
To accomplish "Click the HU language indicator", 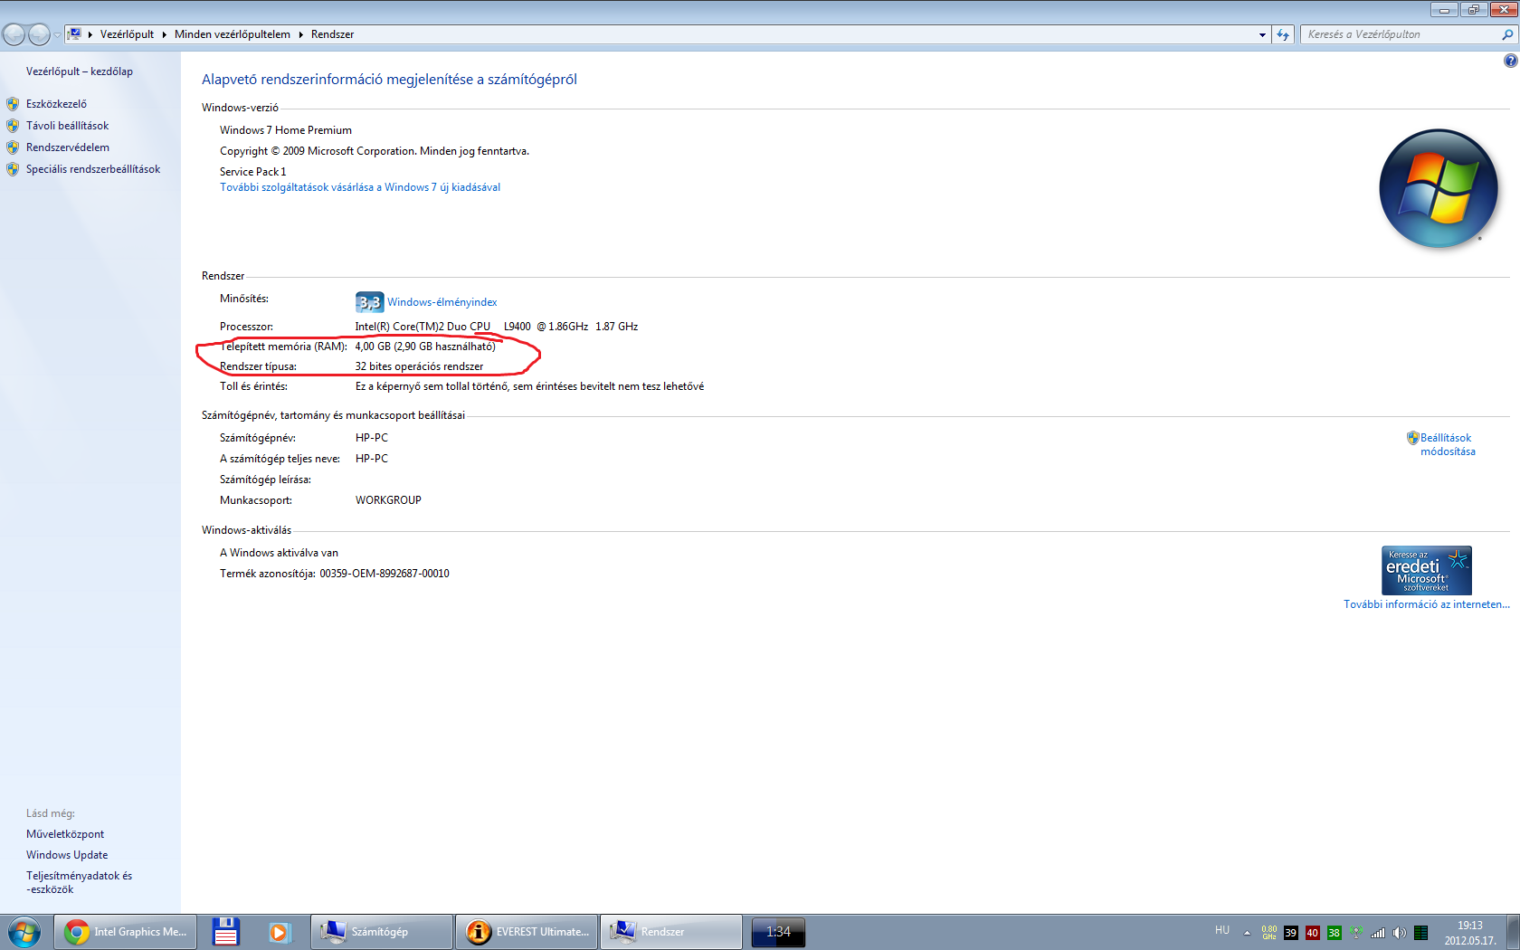I will 1222,930.
